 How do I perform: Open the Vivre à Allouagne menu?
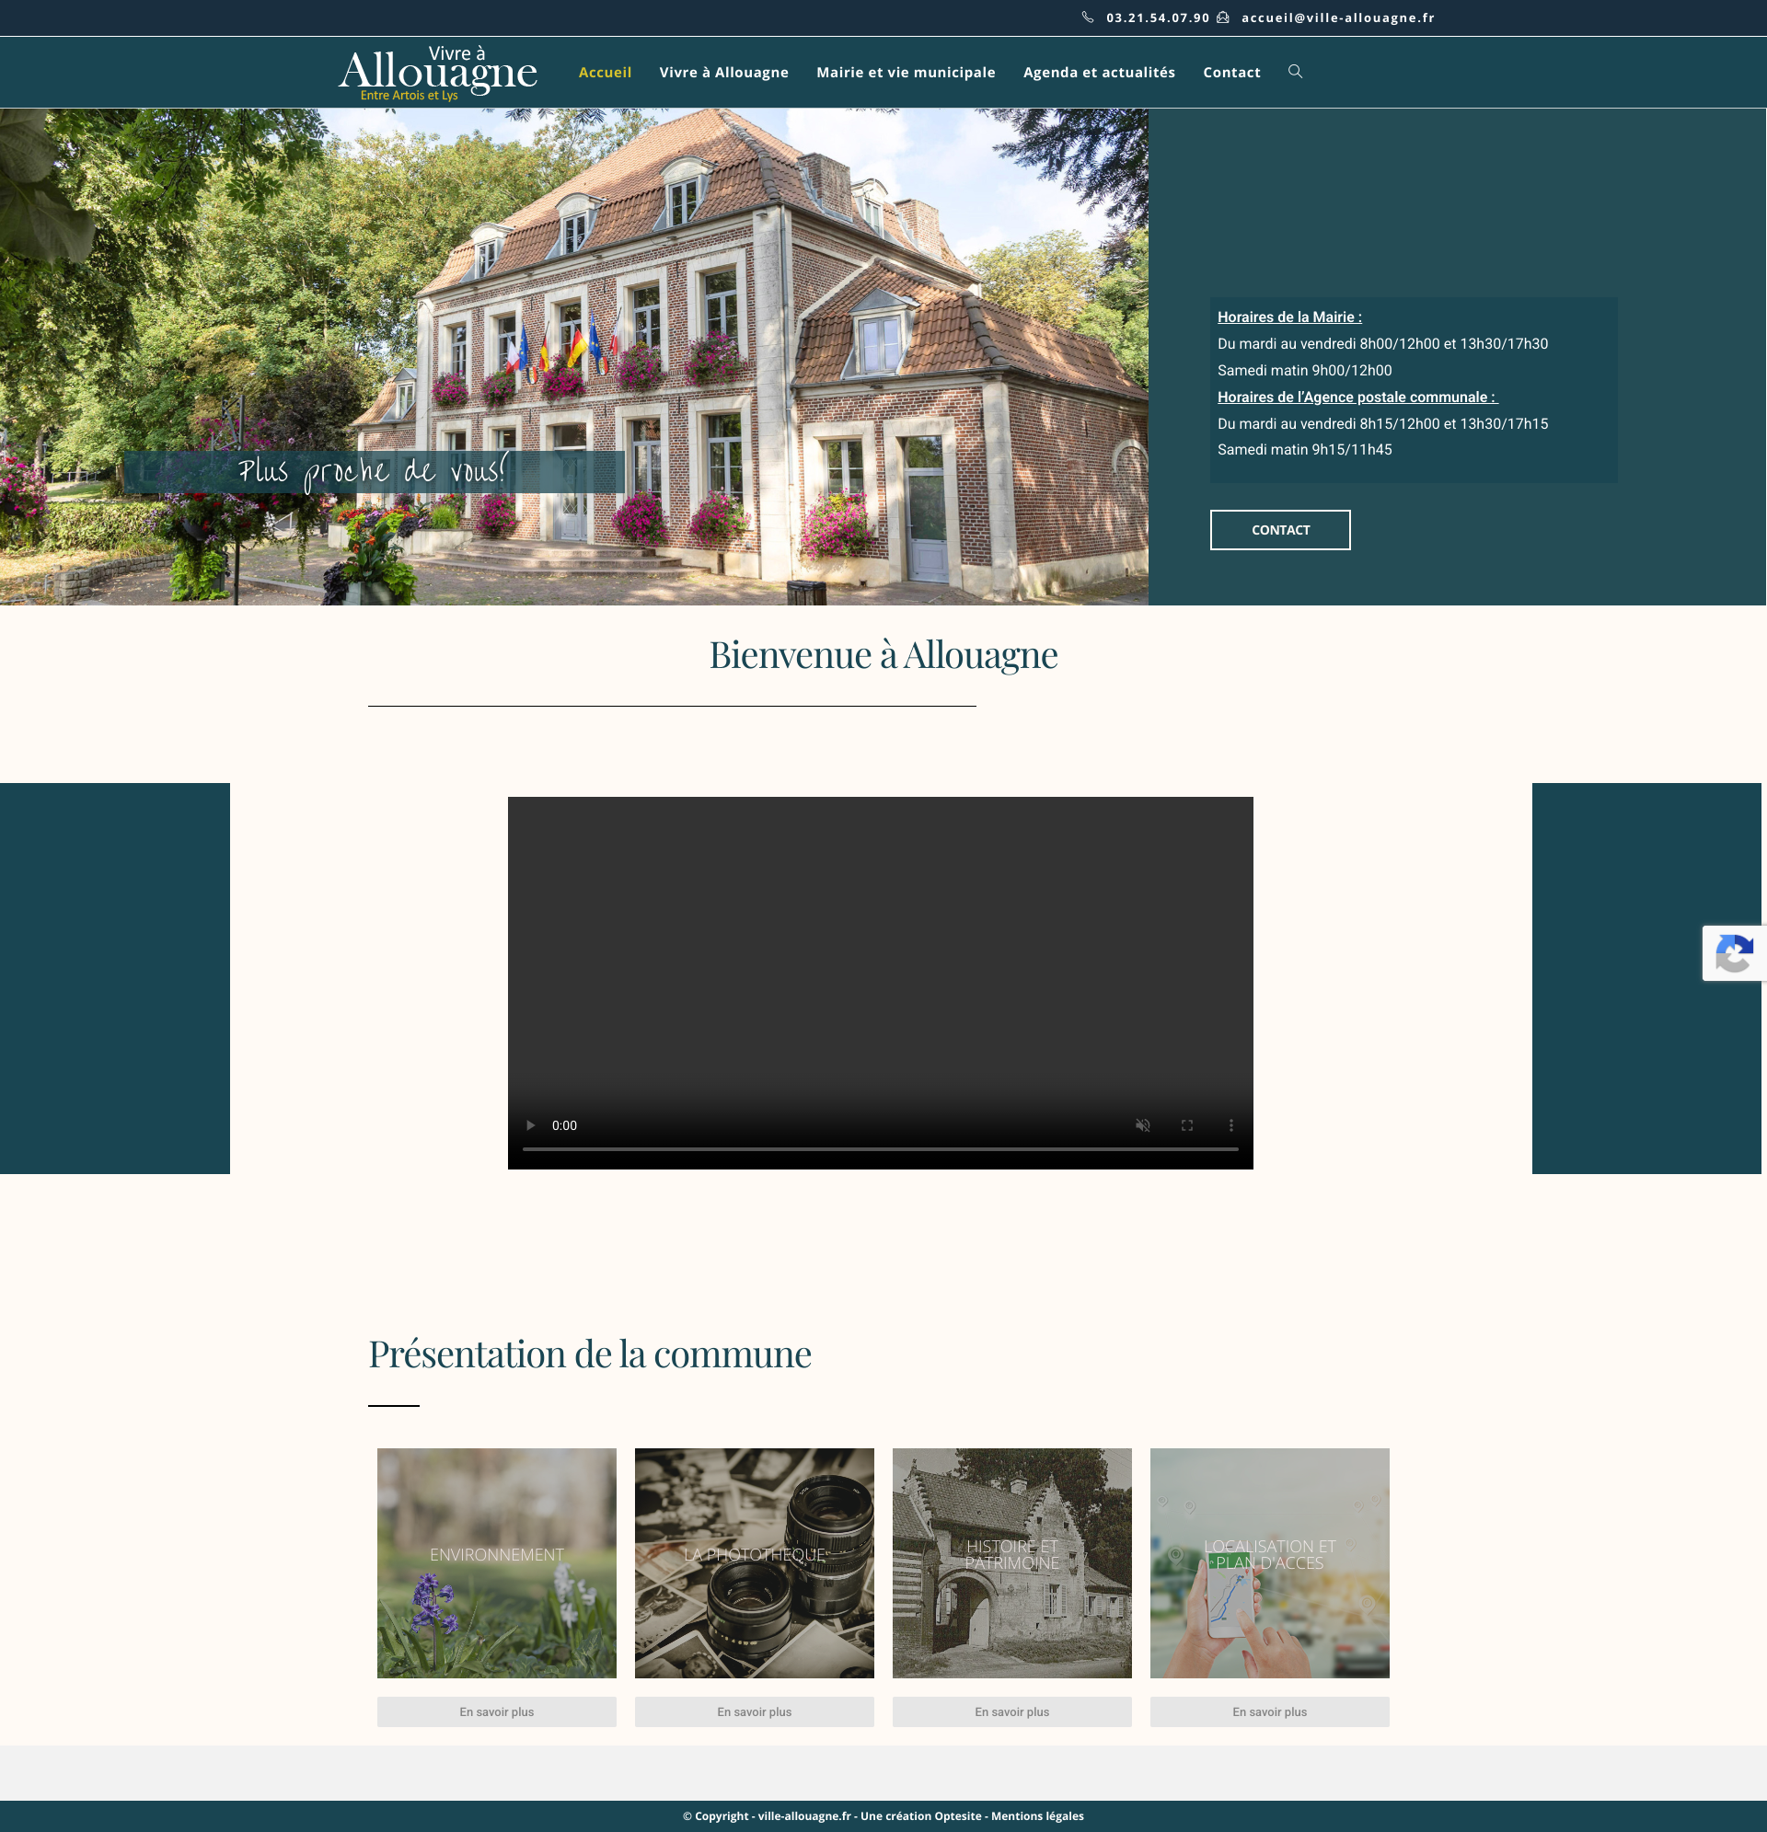pyautogui.click(x=723, y=72)
